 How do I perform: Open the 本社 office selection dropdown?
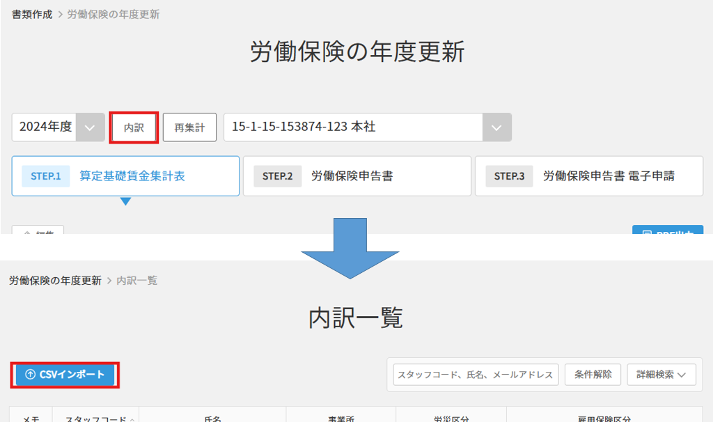tap(499, 127)
